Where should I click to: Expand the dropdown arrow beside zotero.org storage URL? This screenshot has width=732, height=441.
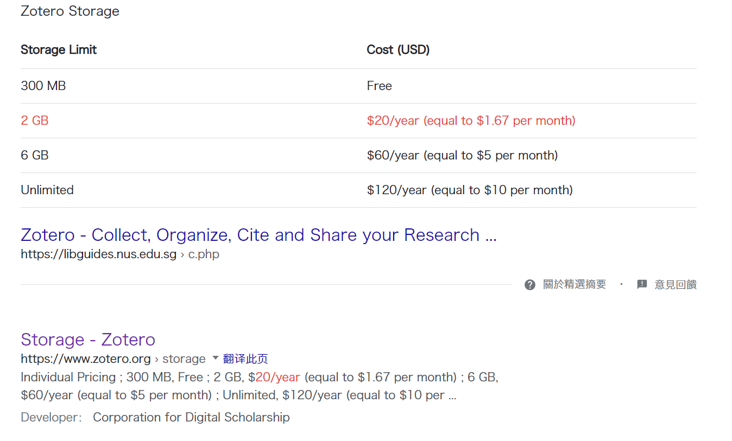(x=215, y=358)
